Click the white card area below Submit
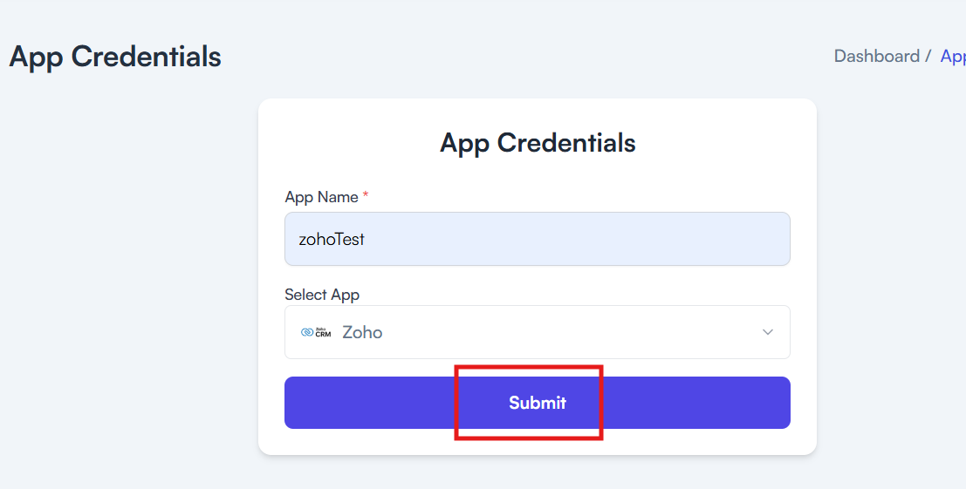This screenshot has width=966, height=489. [x=538, y=442]
